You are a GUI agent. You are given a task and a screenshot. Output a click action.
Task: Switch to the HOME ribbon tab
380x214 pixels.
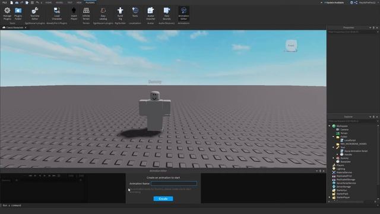pyautogui.click(x=49, y=2)
